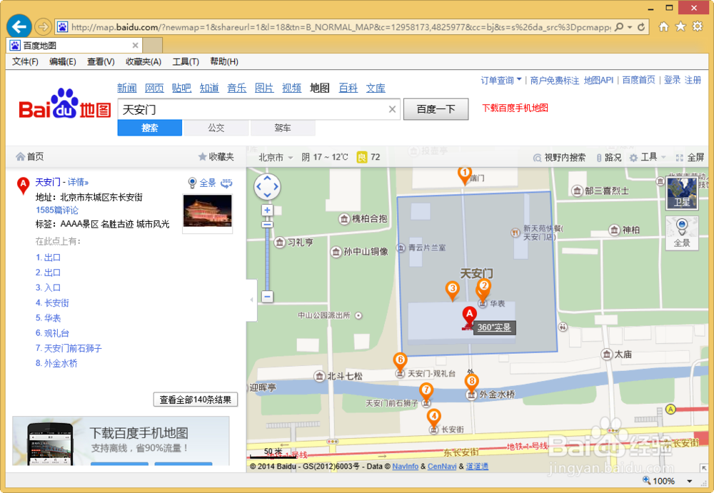Select result 8. 外金水桥

pos(56,363)
